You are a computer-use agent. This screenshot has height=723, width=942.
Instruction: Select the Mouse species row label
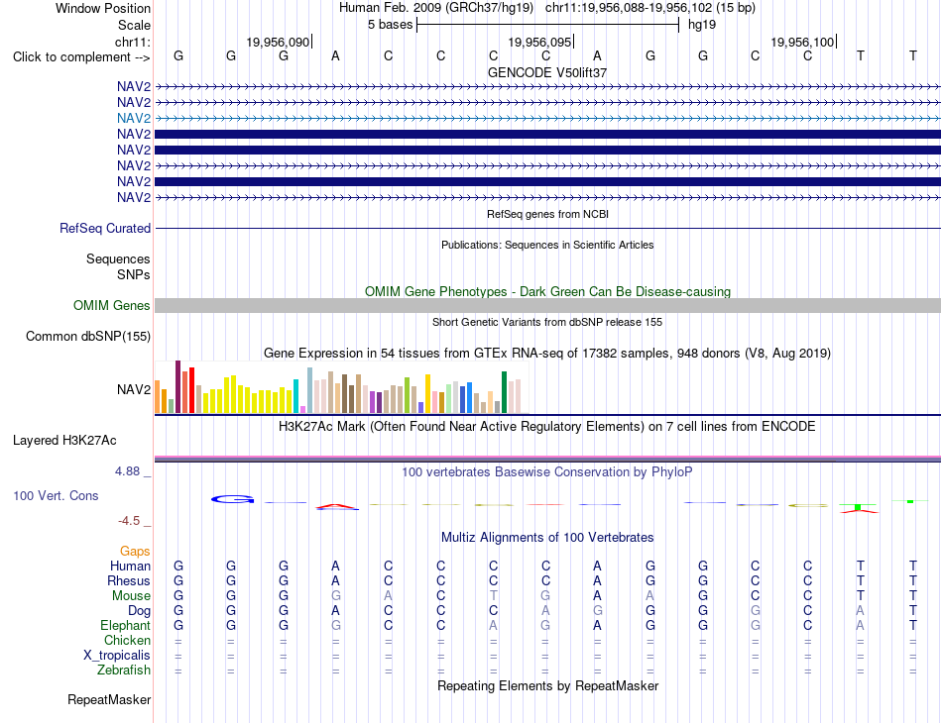[x=132, y=596]
